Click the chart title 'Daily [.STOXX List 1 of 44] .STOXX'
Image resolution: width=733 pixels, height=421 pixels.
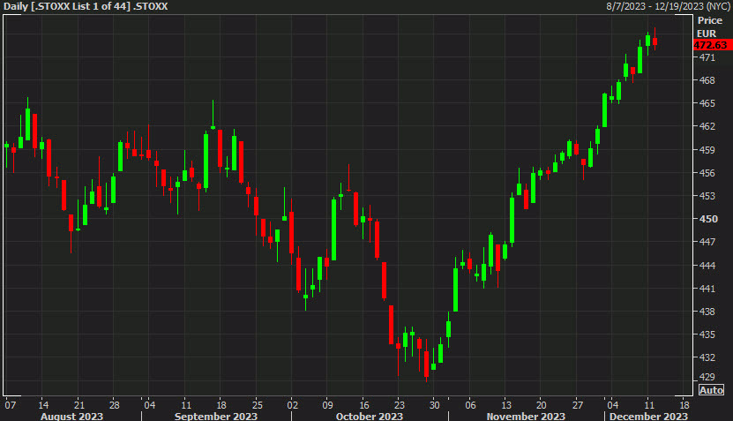(86, 6)
